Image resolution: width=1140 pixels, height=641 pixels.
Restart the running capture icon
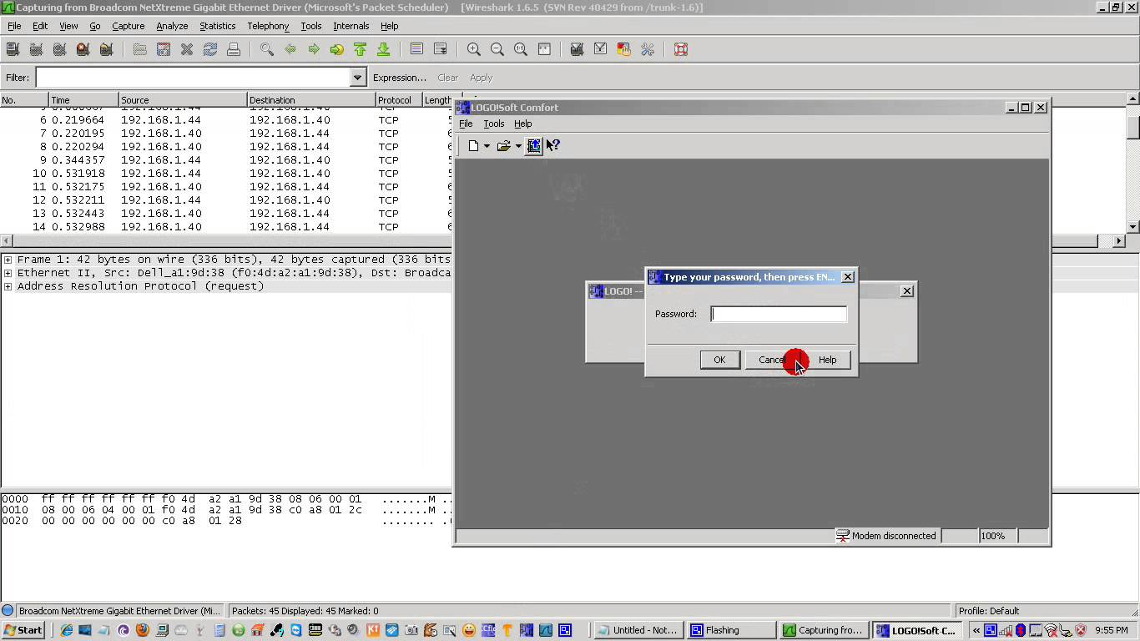click(x=106, y=49)
